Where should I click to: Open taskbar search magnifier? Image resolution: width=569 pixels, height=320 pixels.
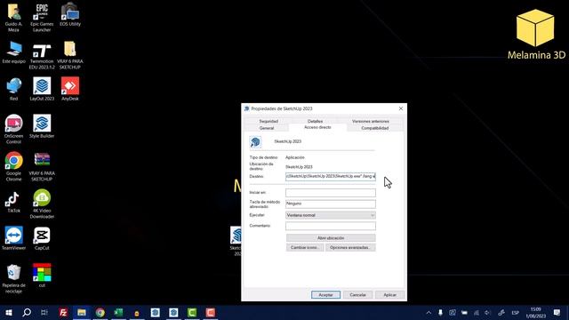point(27,312)
